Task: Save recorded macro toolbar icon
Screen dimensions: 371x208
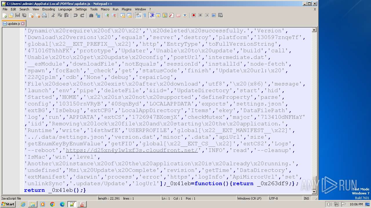Action: pyautogui.click(x=220, y=15)
